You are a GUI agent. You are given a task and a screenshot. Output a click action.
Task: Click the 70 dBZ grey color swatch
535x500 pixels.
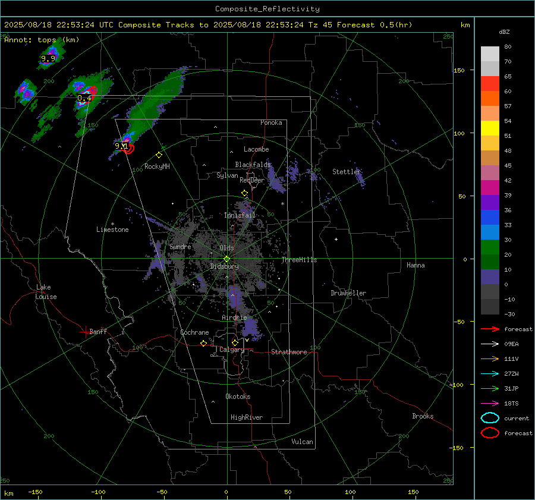click(490, 68)
